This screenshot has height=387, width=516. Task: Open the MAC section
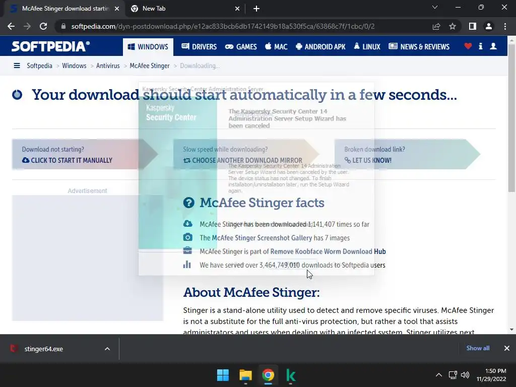click(x=276, y=47)
